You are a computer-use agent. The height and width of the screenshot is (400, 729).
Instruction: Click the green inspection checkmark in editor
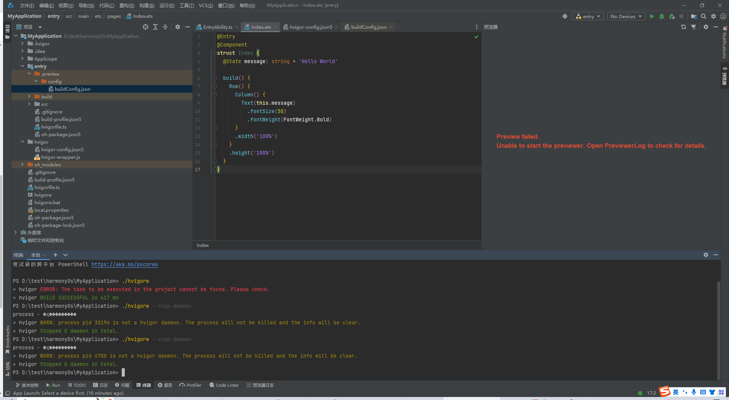[x=476, y=37]
